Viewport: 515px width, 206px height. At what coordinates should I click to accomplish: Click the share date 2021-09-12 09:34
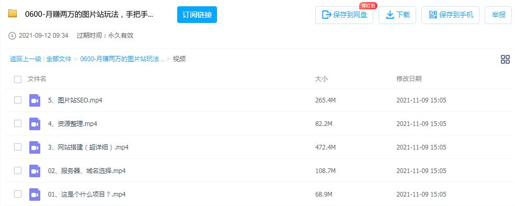coord(43,36)
